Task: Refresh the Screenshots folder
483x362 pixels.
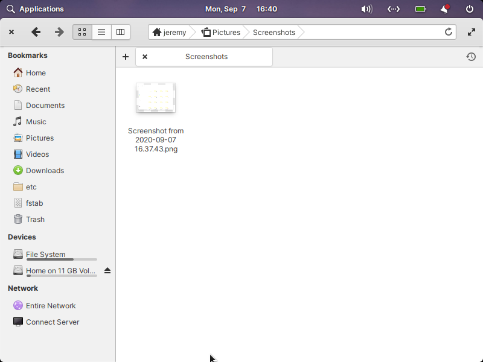Action: tap(448, 32)
